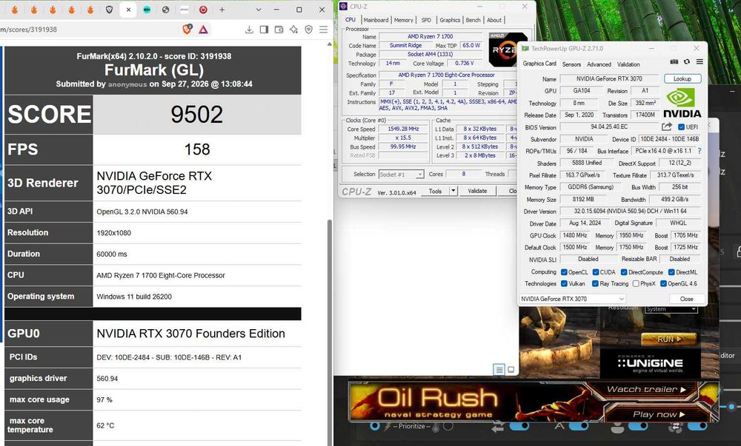Open the browser hamburger menu
This screenshot has width=741, height=446.
pyautogui.click(x=323, y=30)
